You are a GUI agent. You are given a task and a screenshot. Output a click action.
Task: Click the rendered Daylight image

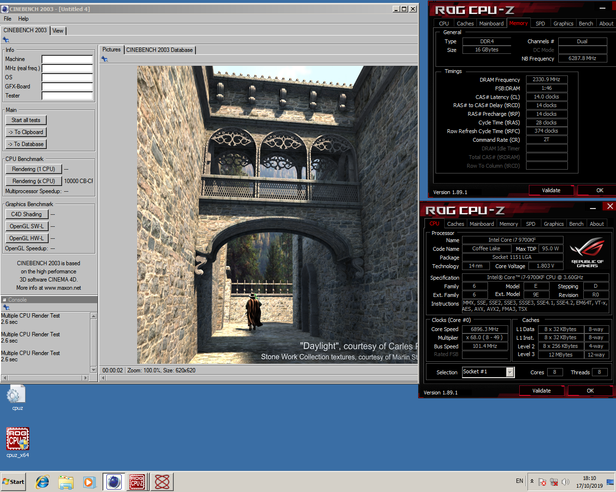click(x=277, y=215)
